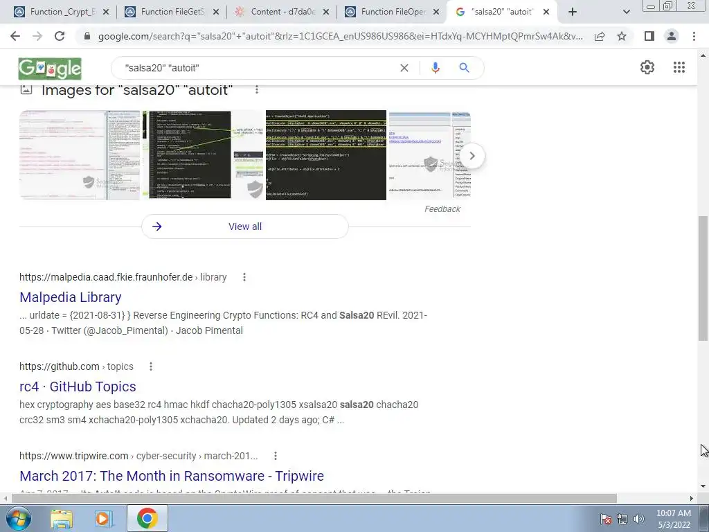This screenshot has width=709, height=532.
Task: Click the scroll-down arrow of vertical scrollbar
Action: [703, 487]
